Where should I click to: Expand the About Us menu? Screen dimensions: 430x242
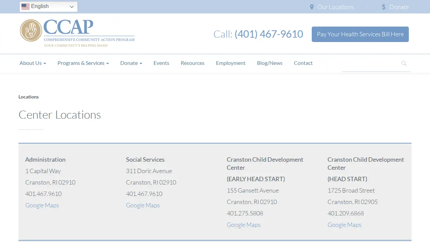click(33, 63)
